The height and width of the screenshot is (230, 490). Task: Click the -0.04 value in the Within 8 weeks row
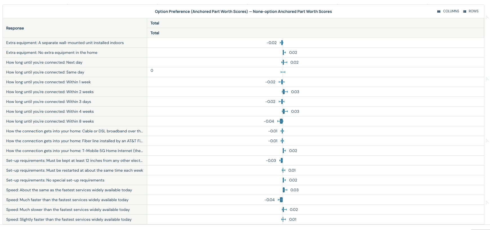[x=269, y=121]
